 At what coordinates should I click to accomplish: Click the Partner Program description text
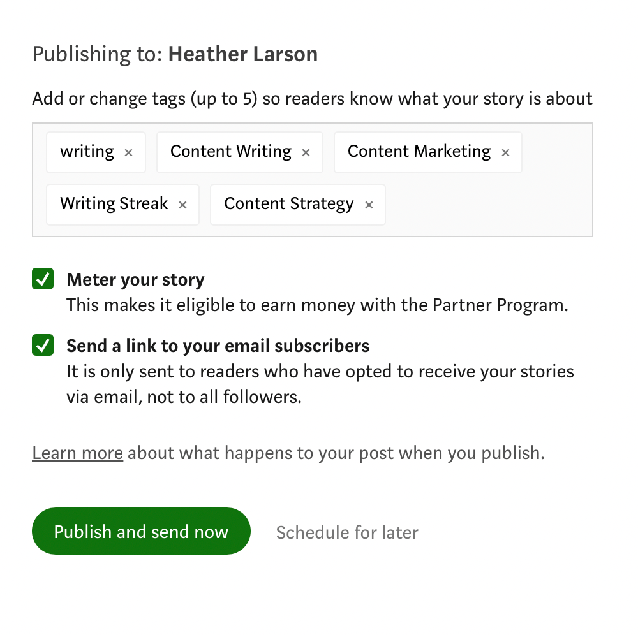click(x=317, y=306)
